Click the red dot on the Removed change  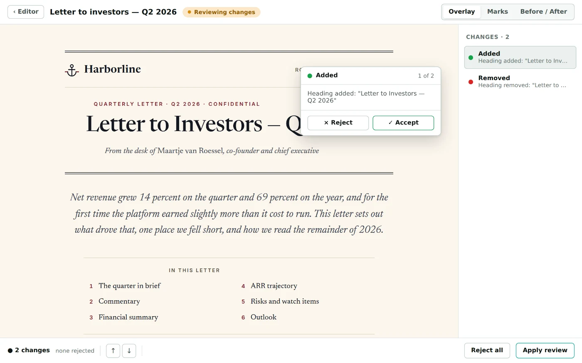click(471, 82)
